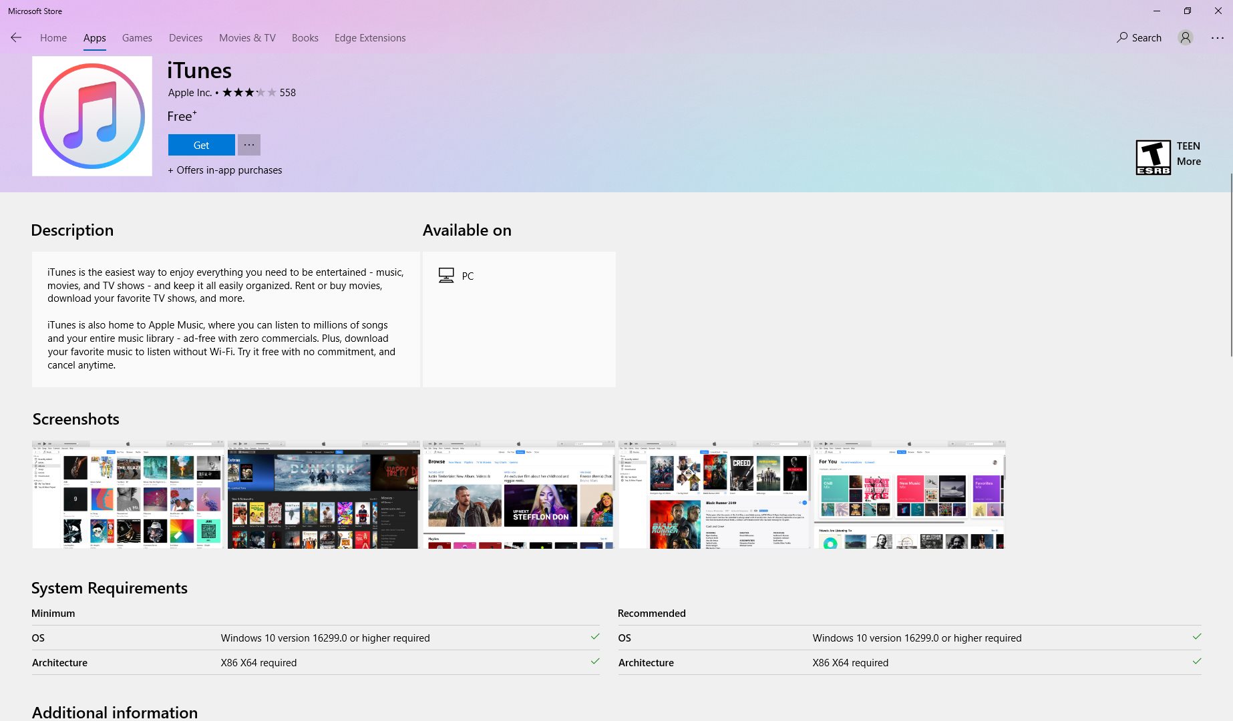Click the Recommended requirements label

point(652,613)
